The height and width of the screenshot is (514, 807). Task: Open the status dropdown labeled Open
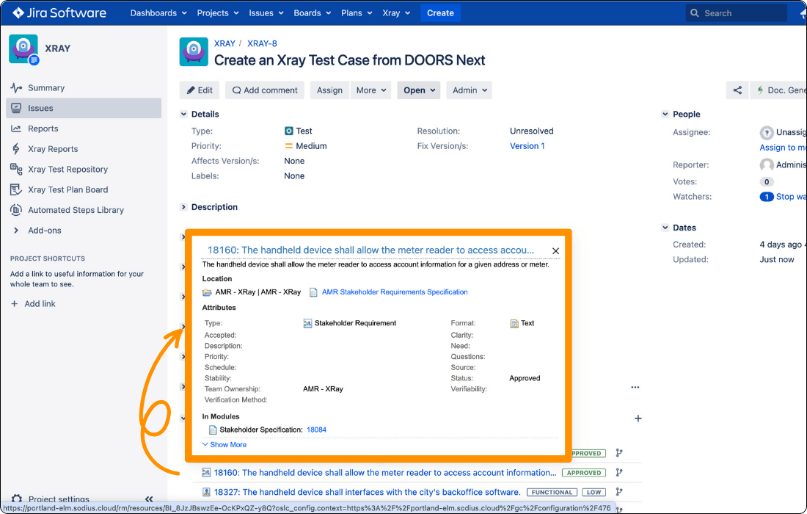[418, 90]
